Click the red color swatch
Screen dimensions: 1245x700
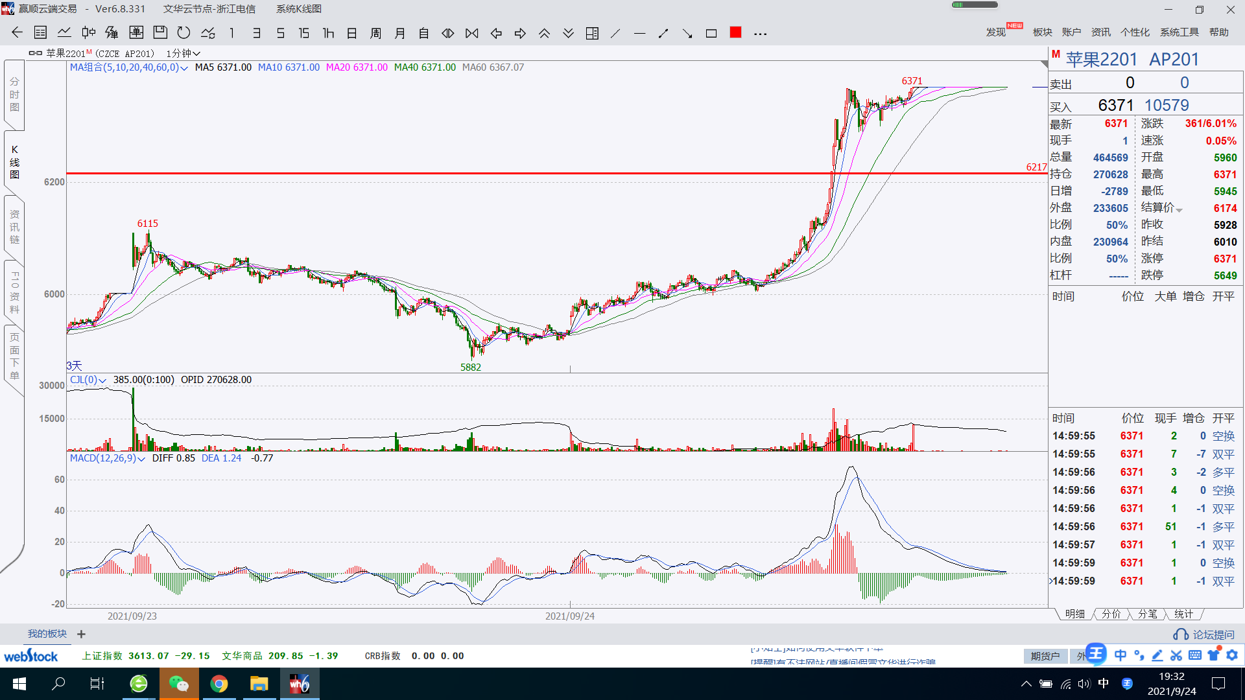click(x=735, y=32)
